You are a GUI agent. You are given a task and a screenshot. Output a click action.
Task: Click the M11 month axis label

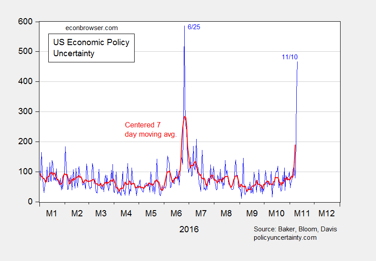point(302,213)
